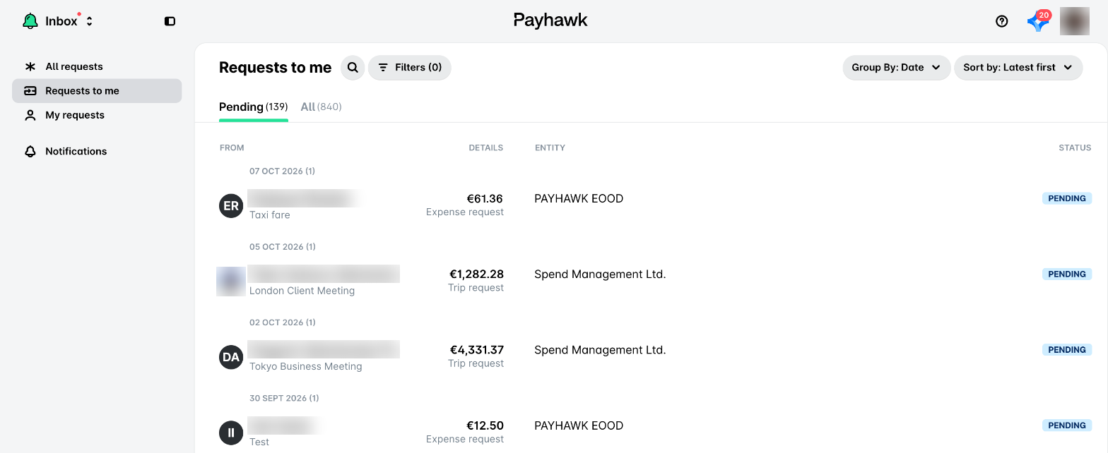This screenshot has width=1108, height=453.
Task: Select Requests to me in sidebar
Action: point(97,90)
